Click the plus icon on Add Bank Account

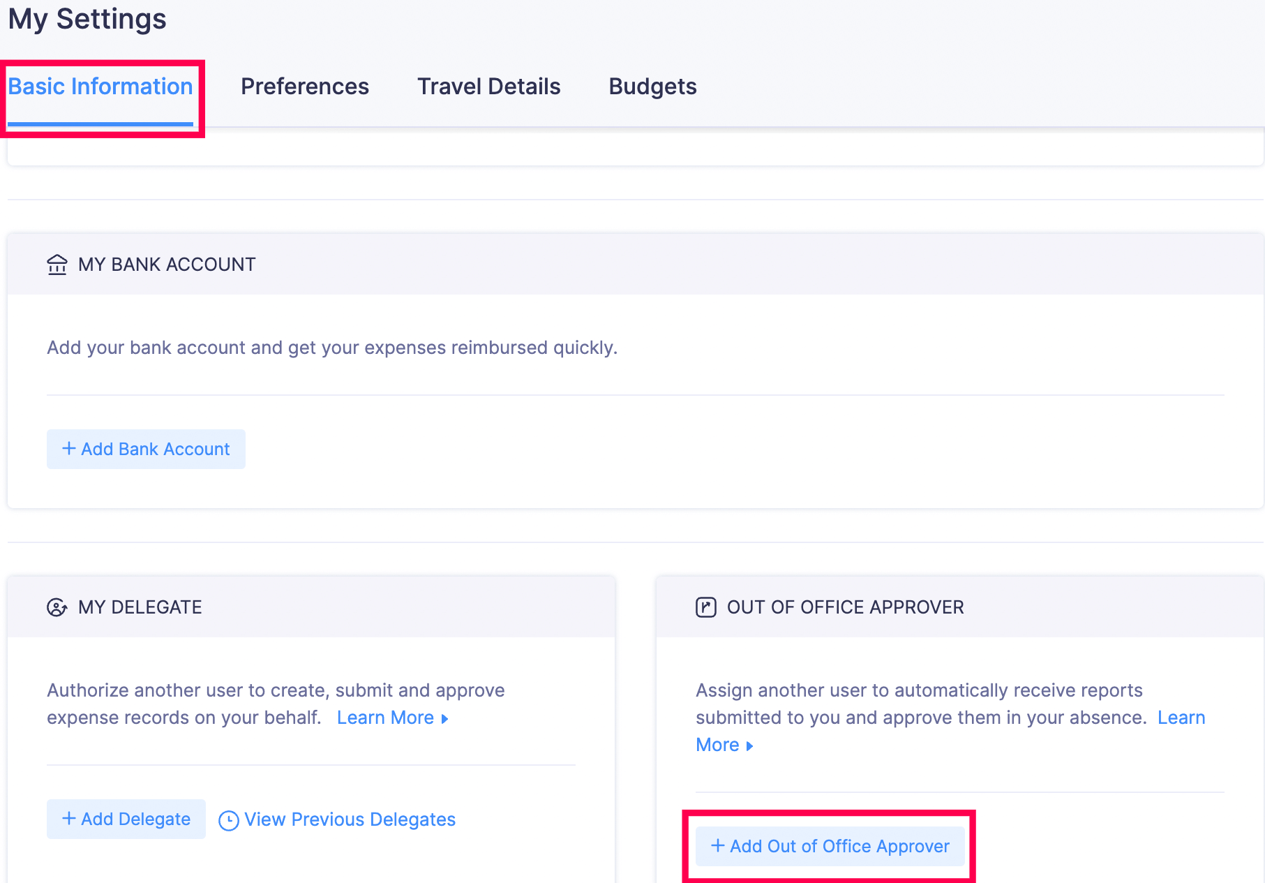69,449
